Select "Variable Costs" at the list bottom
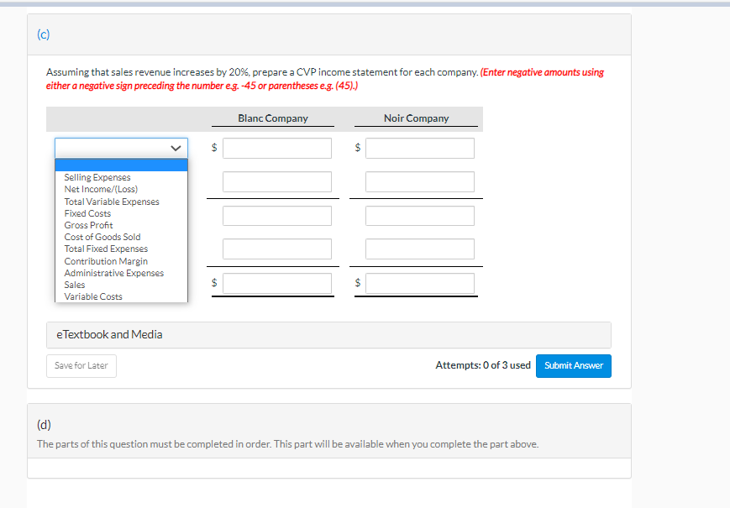The height and width of the screenshot is (508, 730). click(x=92, y=296)
